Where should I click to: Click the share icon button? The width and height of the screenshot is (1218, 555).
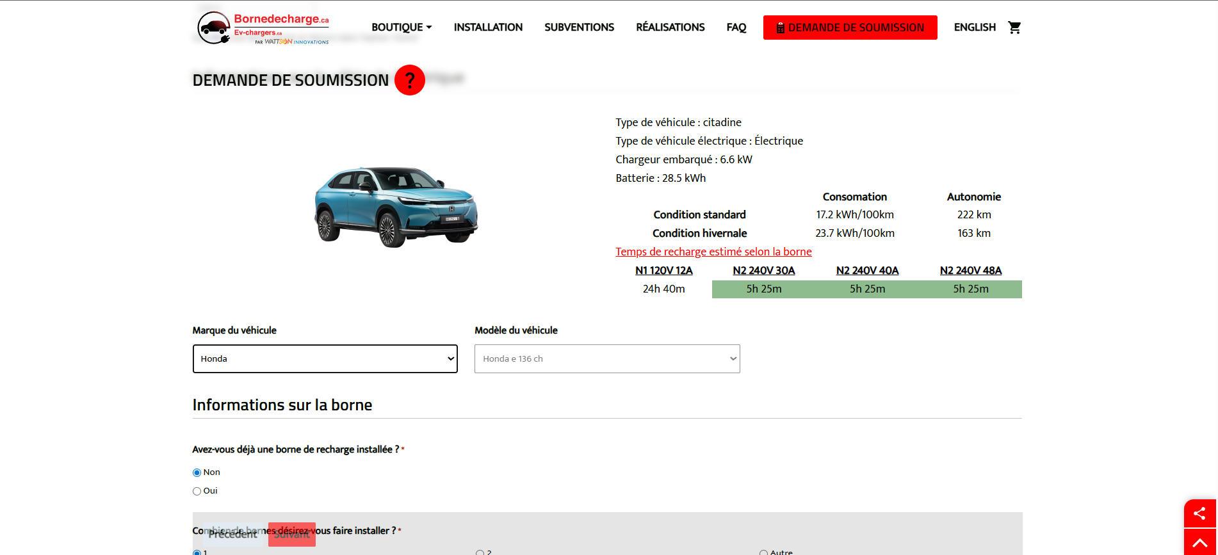click(x=1200, y=513)
